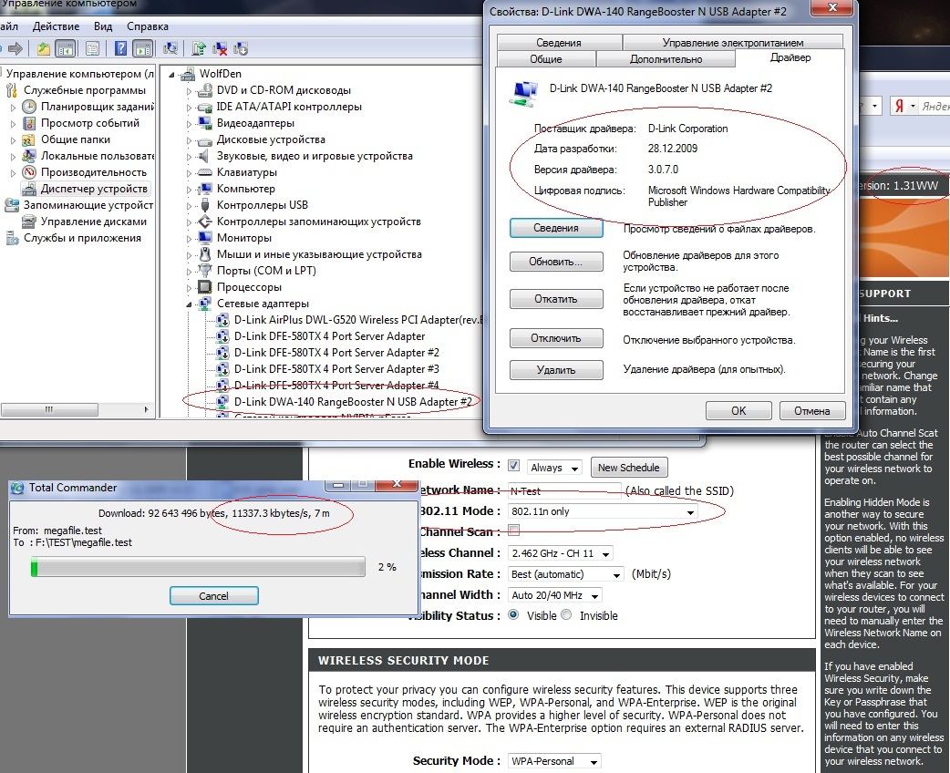The height and width of the screenshot is (773, 950).
Task: Open the Справка menu
Action: click(147, 26)
